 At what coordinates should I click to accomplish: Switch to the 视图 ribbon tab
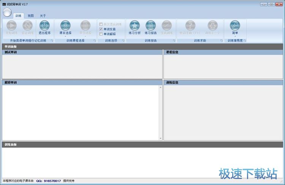[x=31, y=16]
